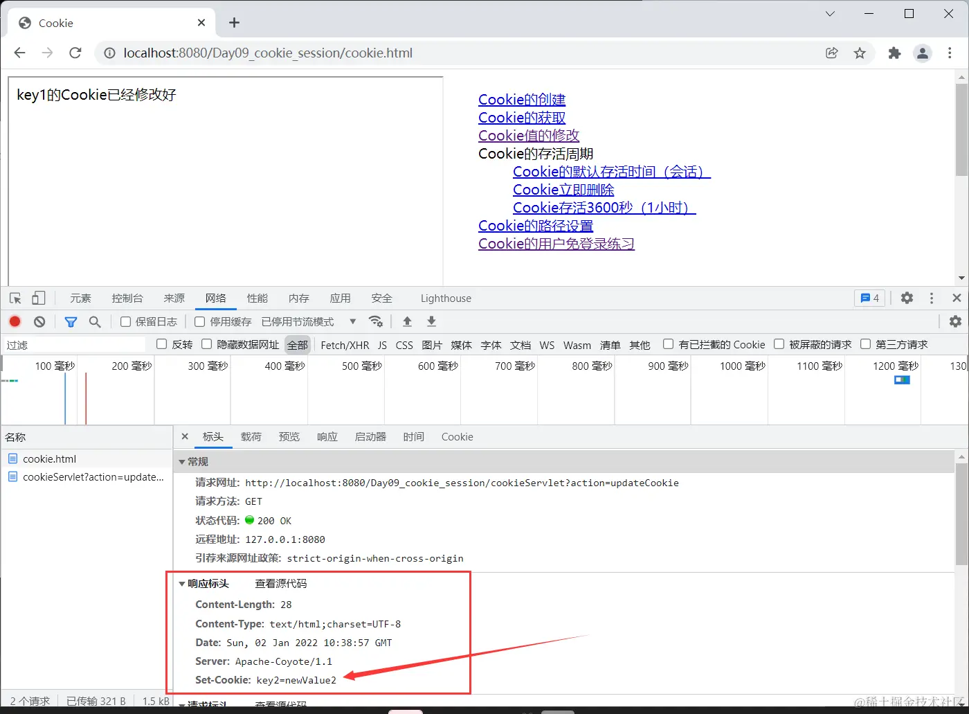Close the DevTools panel
The image size is (969, 714).
957,298
